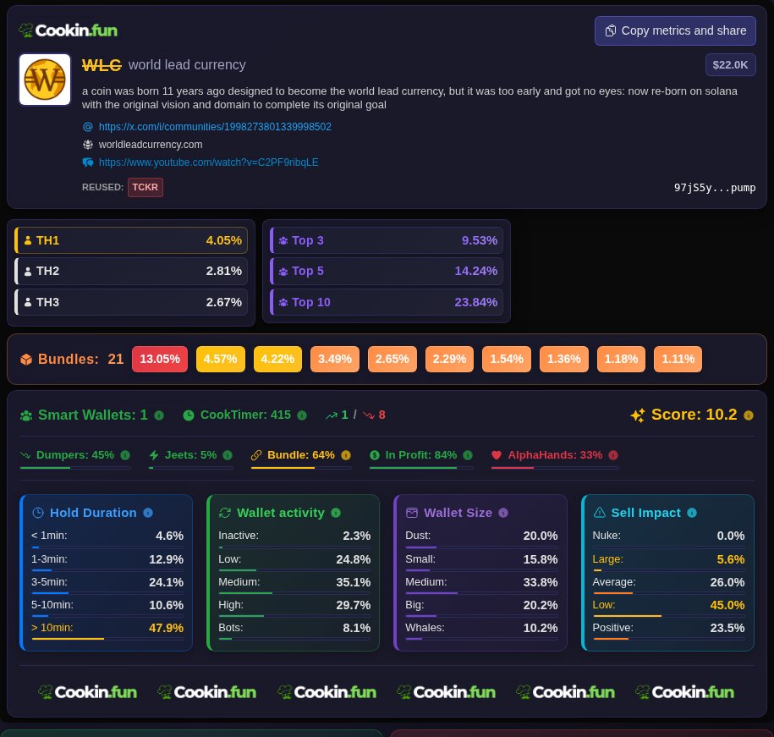Click the 1.54% bundle chip
The image size is (774, 737).
point(507,359)
